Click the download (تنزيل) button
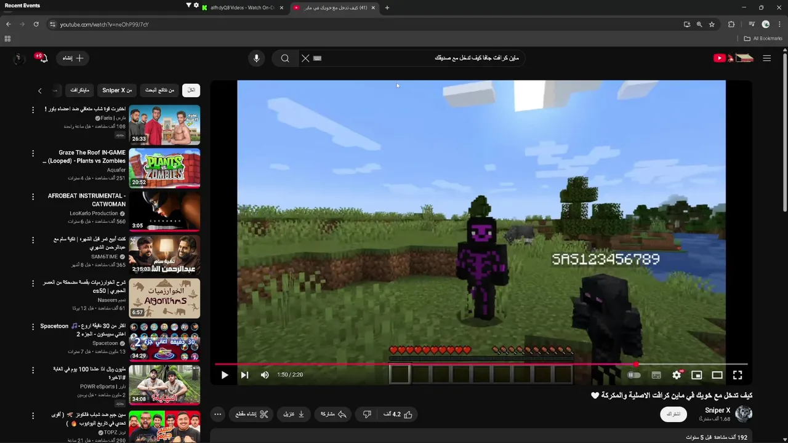 tap(294, 414)
